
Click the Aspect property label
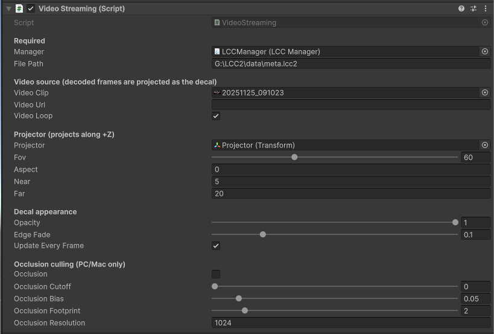pyautogui.click(x=26, y=169)
